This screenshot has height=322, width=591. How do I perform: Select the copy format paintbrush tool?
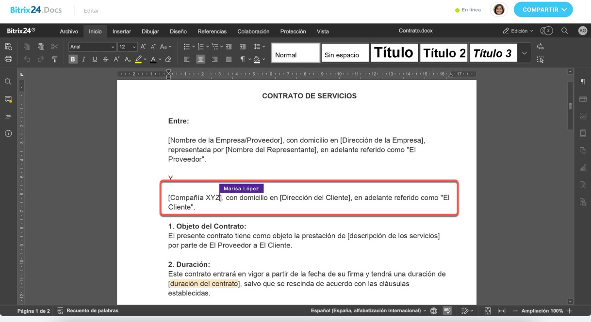point(54,59)
